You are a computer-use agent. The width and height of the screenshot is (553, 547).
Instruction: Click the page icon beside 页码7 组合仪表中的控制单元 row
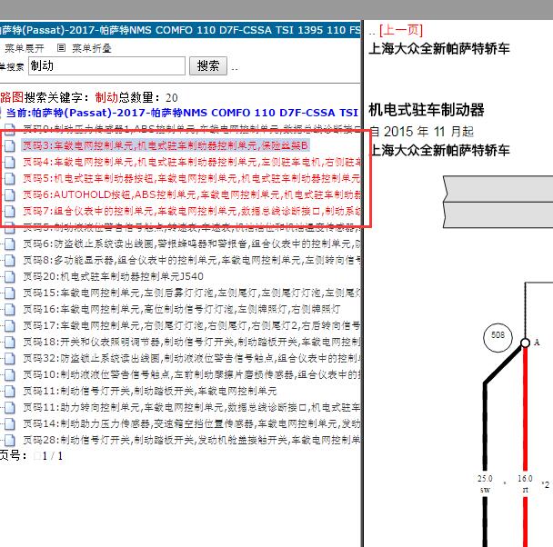(x=9, y=211)
